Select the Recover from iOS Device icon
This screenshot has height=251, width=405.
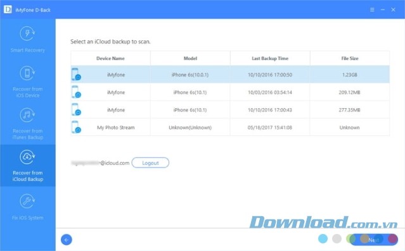tap(27, 73)
